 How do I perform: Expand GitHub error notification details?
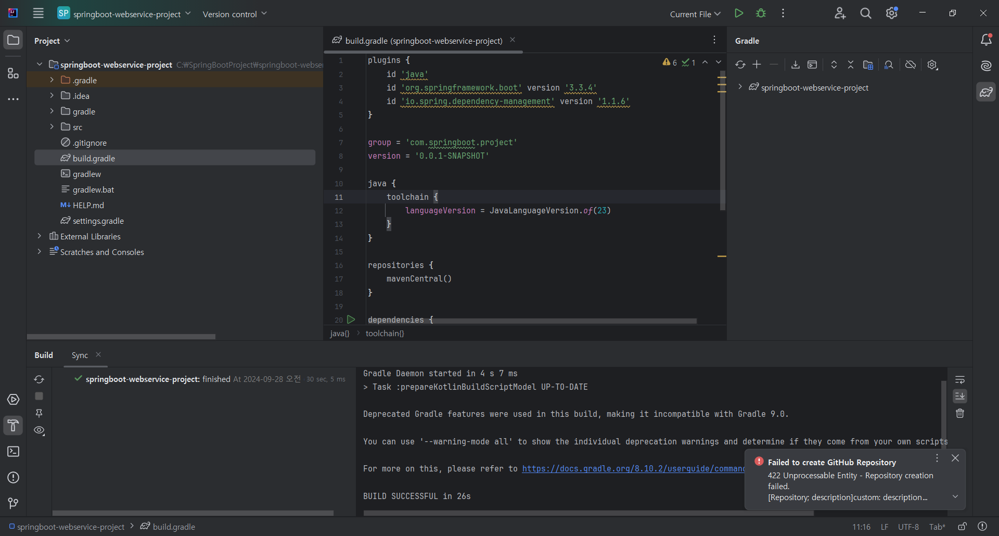pos(955,496)
